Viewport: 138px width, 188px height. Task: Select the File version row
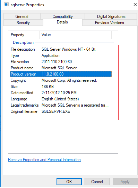point(61,62)
